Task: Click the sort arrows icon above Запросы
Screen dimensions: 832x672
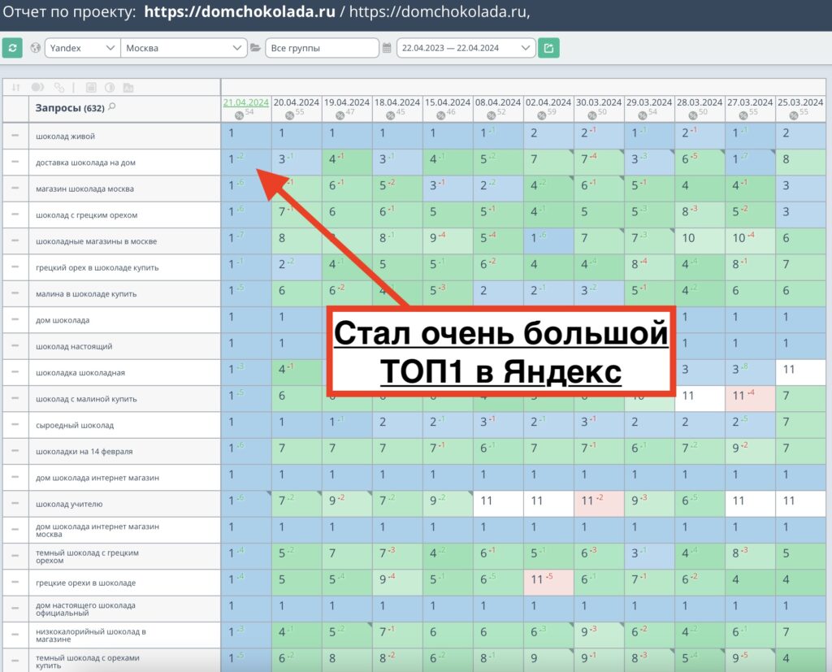Action: (x=16, y=88)
